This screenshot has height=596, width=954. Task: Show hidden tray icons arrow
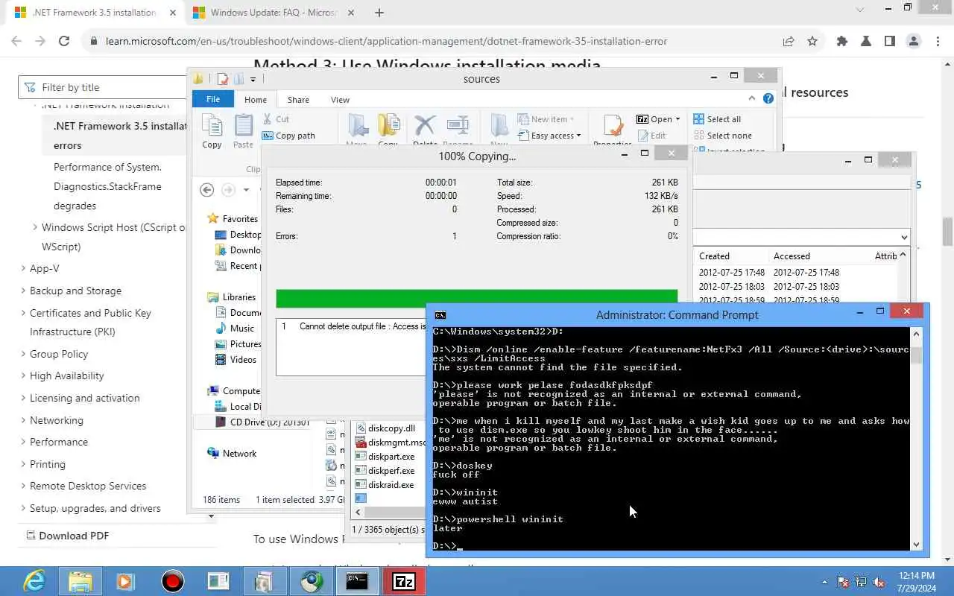(x=824, y=582)
